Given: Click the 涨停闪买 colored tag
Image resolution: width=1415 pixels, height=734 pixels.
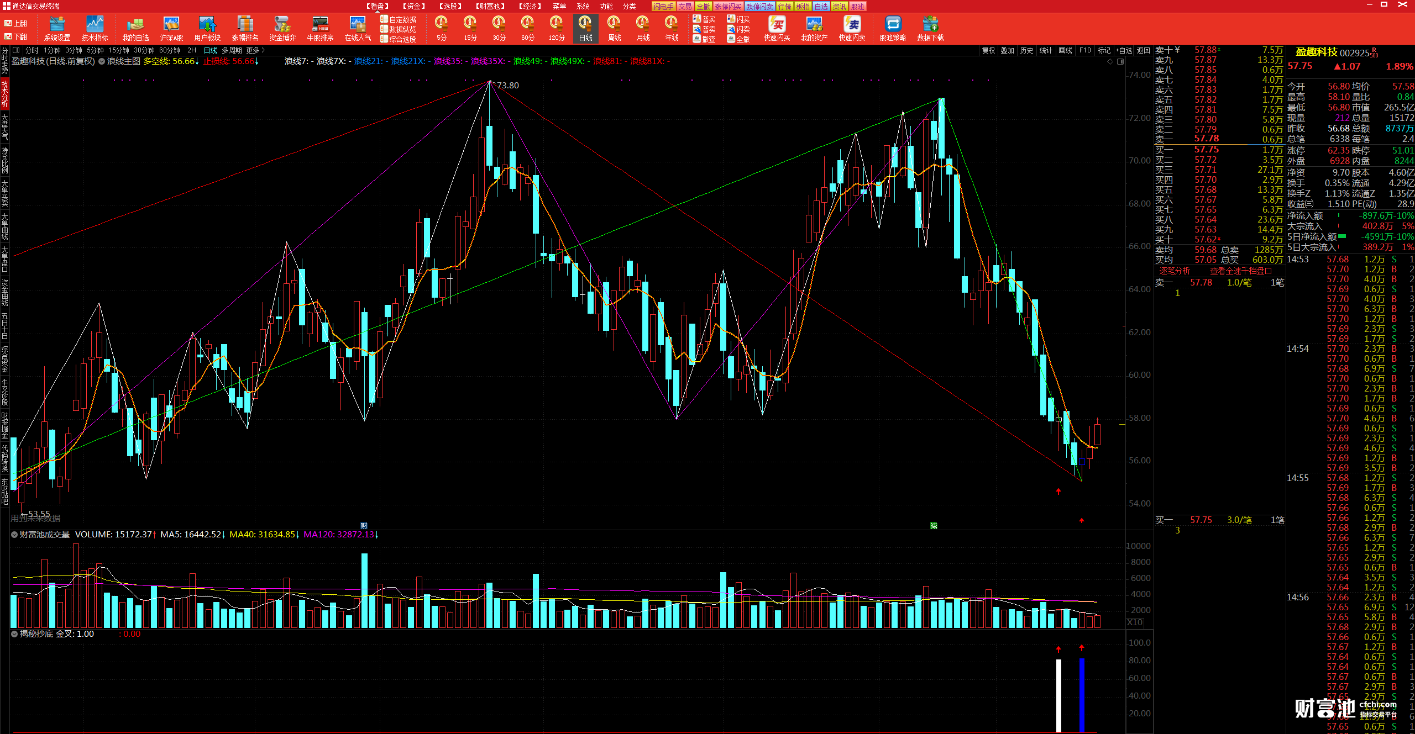Looking at the screenshot, I should click(x=727, y=7).
